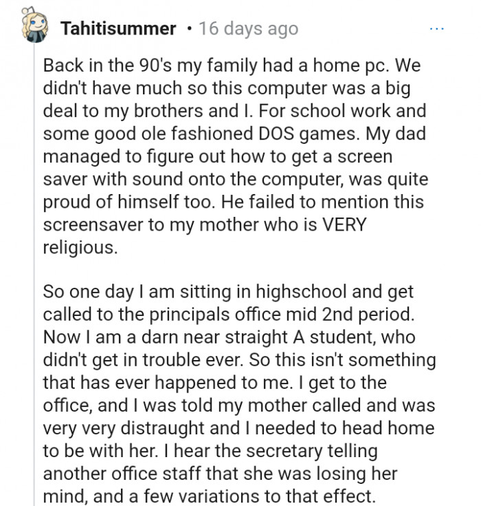481x506 pixels.
Task: Open Tahitisummer's Snoo avatar
Action: [34, 25]
